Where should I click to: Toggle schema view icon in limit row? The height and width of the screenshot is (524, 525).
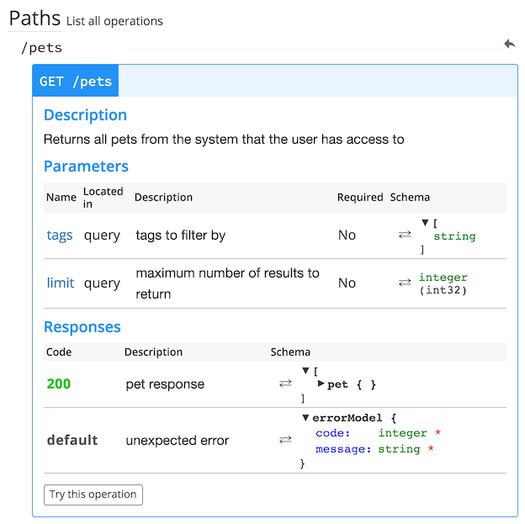coord(405,283)
